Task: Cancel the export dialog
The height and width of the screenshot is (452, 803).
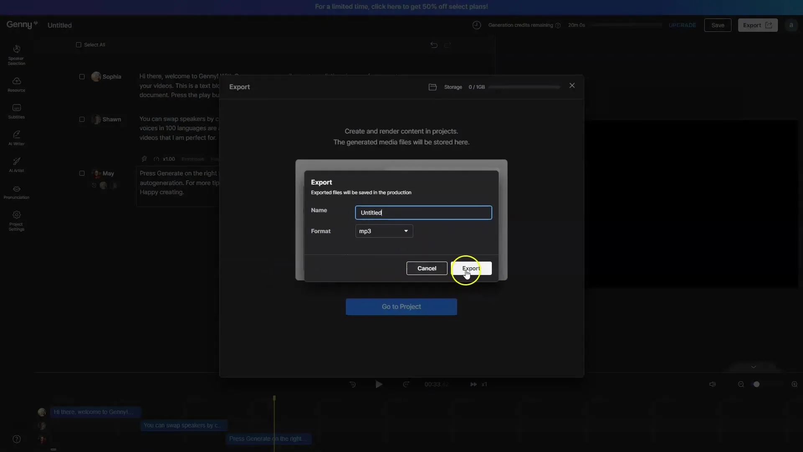Action: point(427,268)
